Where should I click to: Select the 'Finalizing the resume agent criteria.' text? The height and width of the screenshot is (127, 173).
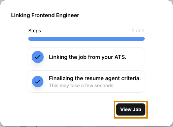(95, 78)
